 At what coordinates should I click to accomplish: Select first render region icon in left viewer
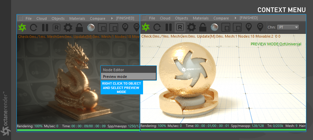102,28
